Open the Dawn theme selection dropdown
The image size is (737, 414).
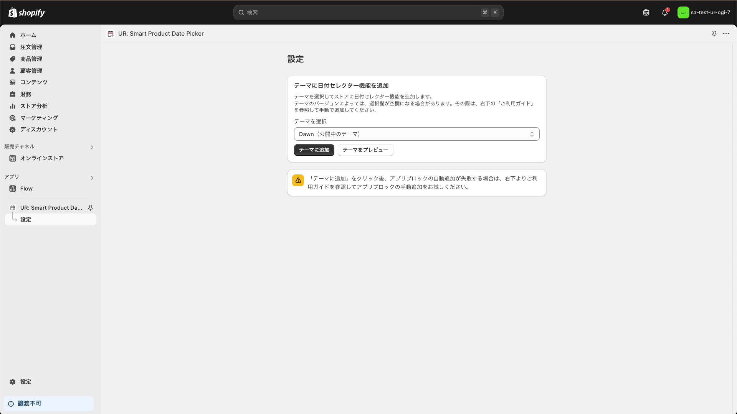(416, 134)
